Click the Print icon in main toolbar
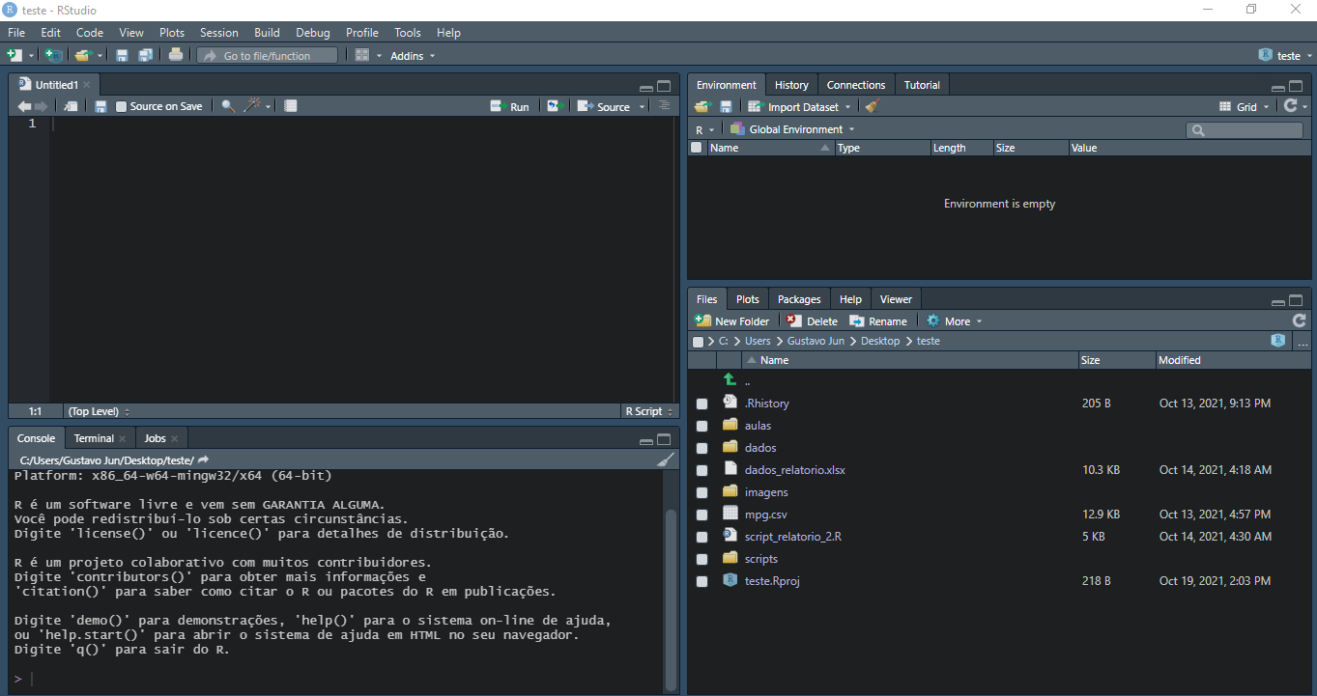This screenshot has width=1317, height=696. [x=176, y=55]
